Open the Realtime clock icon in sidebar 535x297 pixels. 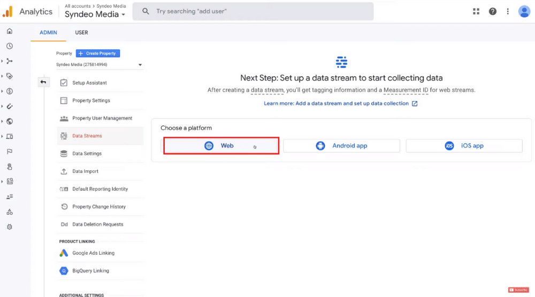click(10, 46)
